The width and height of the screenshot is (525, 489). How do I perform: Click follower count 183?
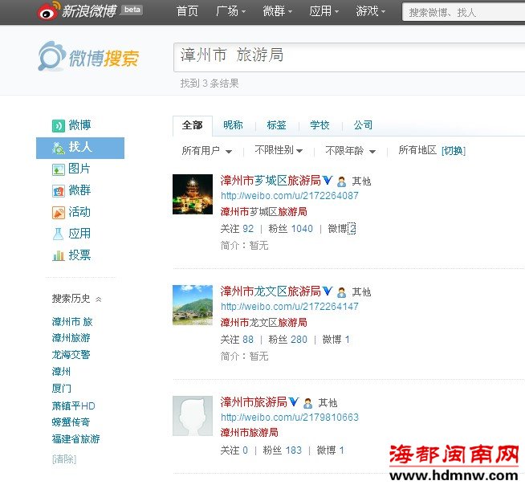click(294, 450)
